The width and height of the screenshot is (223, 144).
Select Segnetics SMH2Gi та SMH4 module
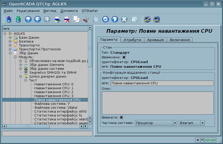coord(53,72)
